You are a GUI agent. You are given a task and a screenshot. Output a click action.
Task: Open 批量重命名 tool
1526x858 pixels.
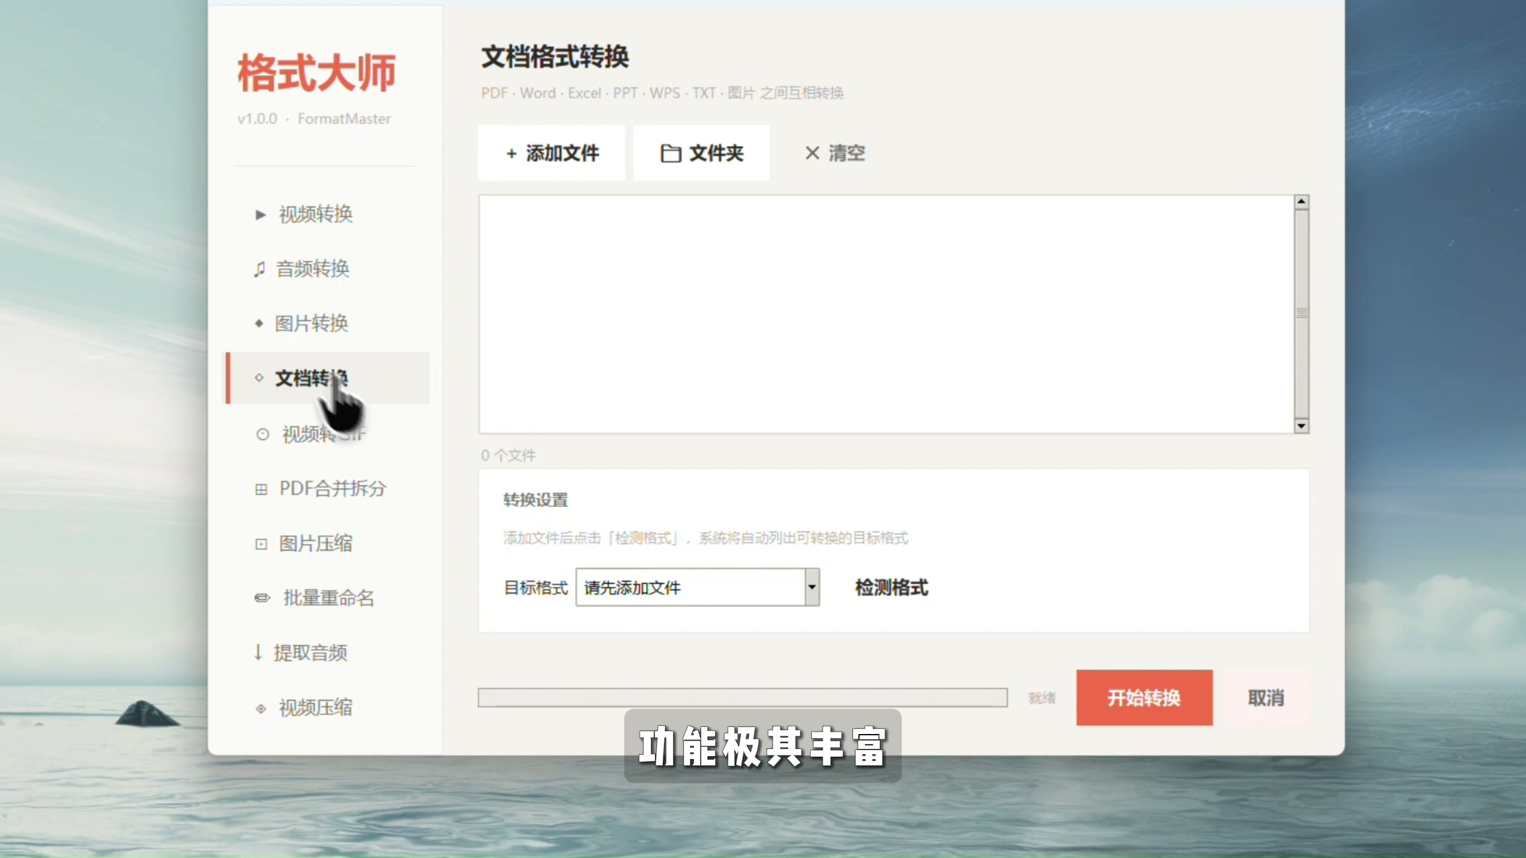click(325, 598)
